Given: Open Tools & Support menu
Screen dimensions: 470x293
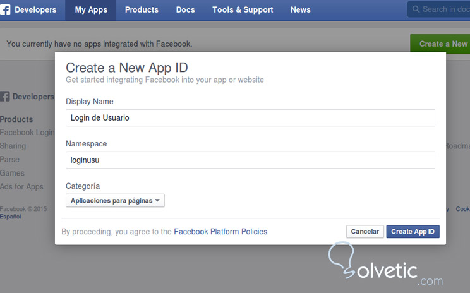Looking at the screenshot, I should (243, 10).
